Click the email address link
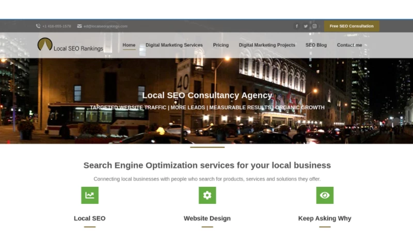Image resolution: width=413 pixels, height=247 pixels. [105, 26]
